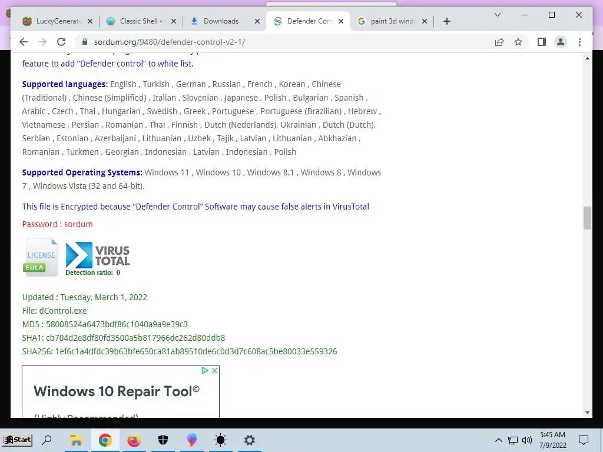Open the sun-shaped taskbar app
Viewport: 603px width, 452px height.
220,440
